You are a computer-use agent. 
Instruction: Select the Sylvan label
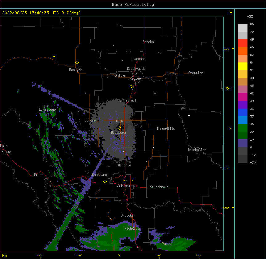coord(120,75)
